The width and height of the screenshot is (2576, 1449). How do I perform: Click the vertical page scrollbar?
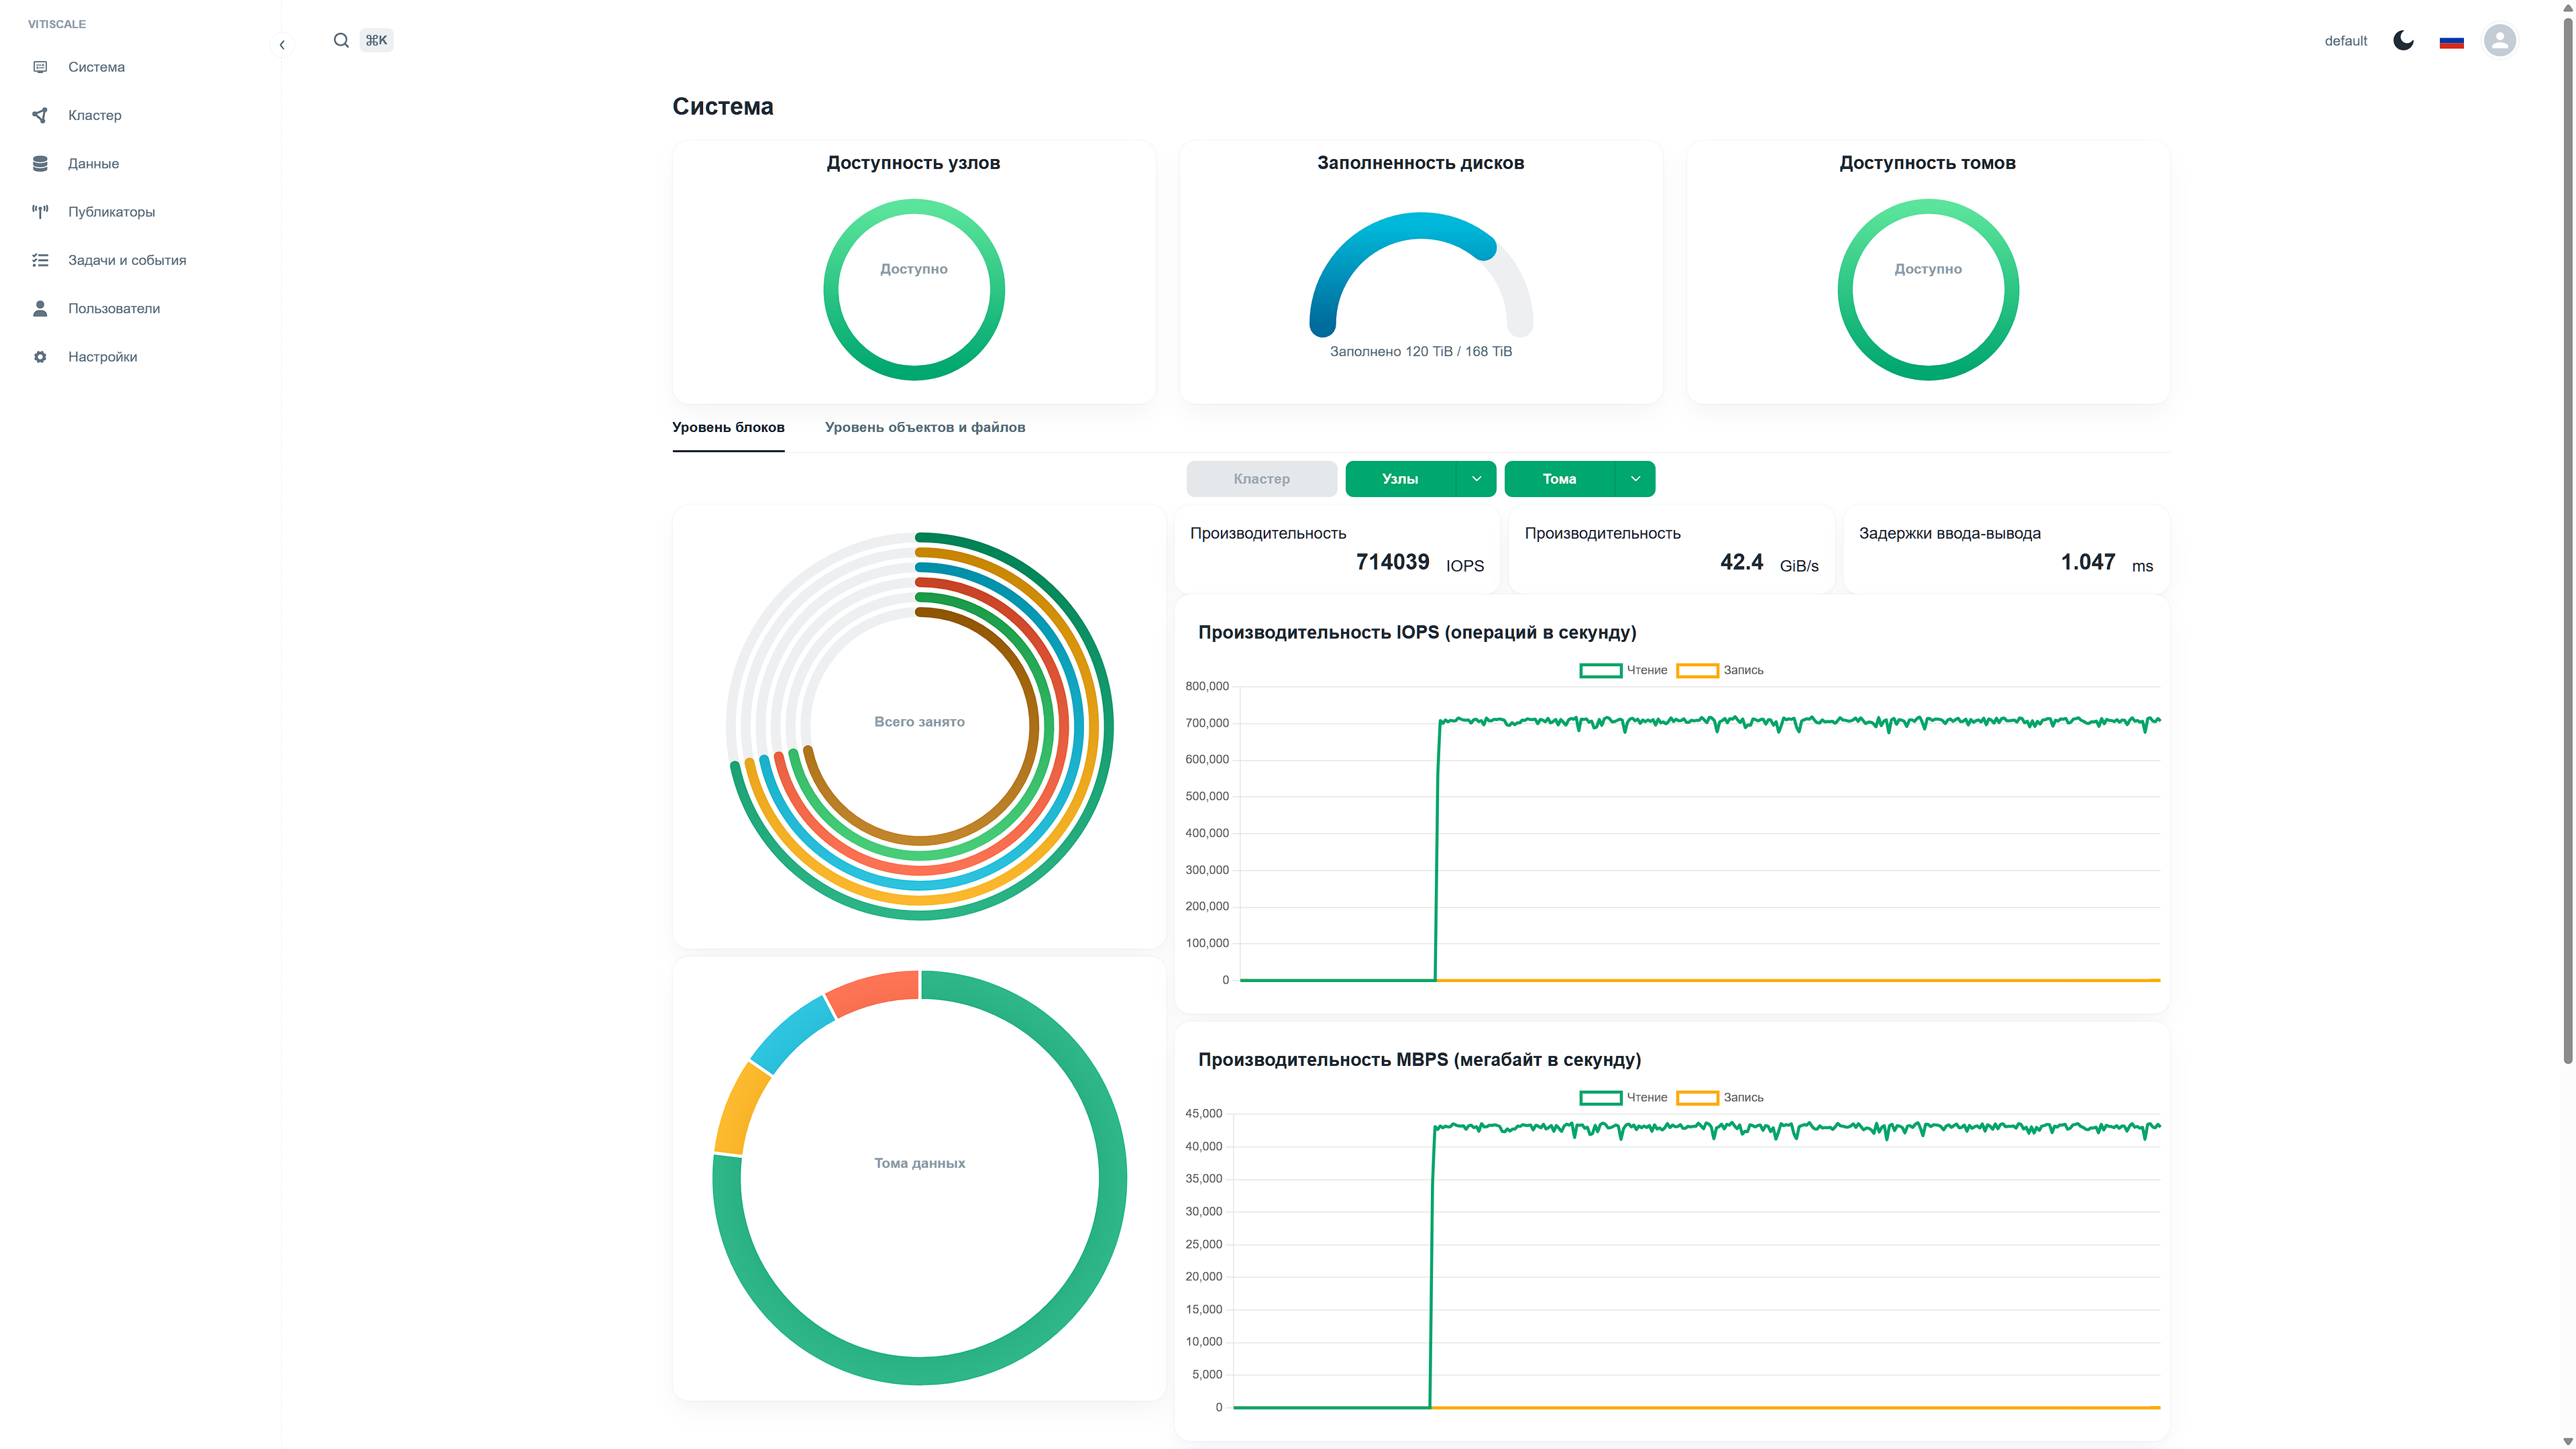point(2567,540)
